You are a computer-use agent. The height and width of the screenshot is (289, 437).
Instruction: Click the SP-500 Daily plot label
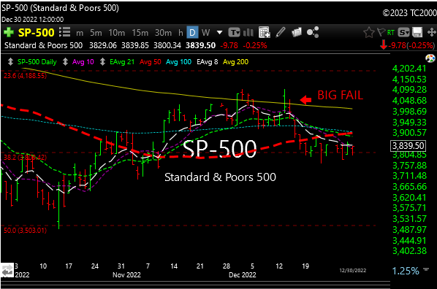point(37,62)
